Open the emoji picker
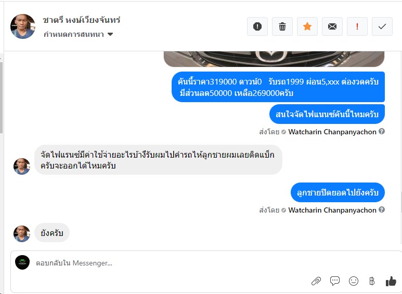Screen dimensions: 402x294 (x=354, y=281)
